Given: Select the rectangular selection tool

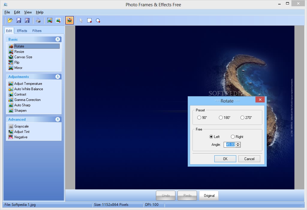Looking at the screenshot, I should tap(89, 20).
